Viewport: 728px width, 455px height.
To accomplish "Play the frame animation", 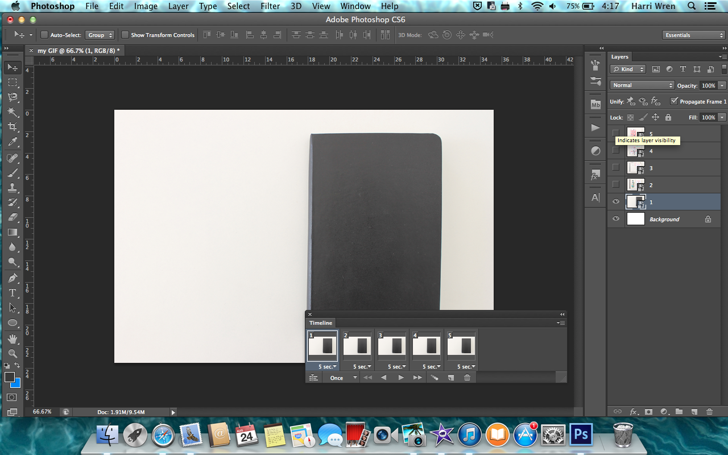I will click(x=401, y=378).
